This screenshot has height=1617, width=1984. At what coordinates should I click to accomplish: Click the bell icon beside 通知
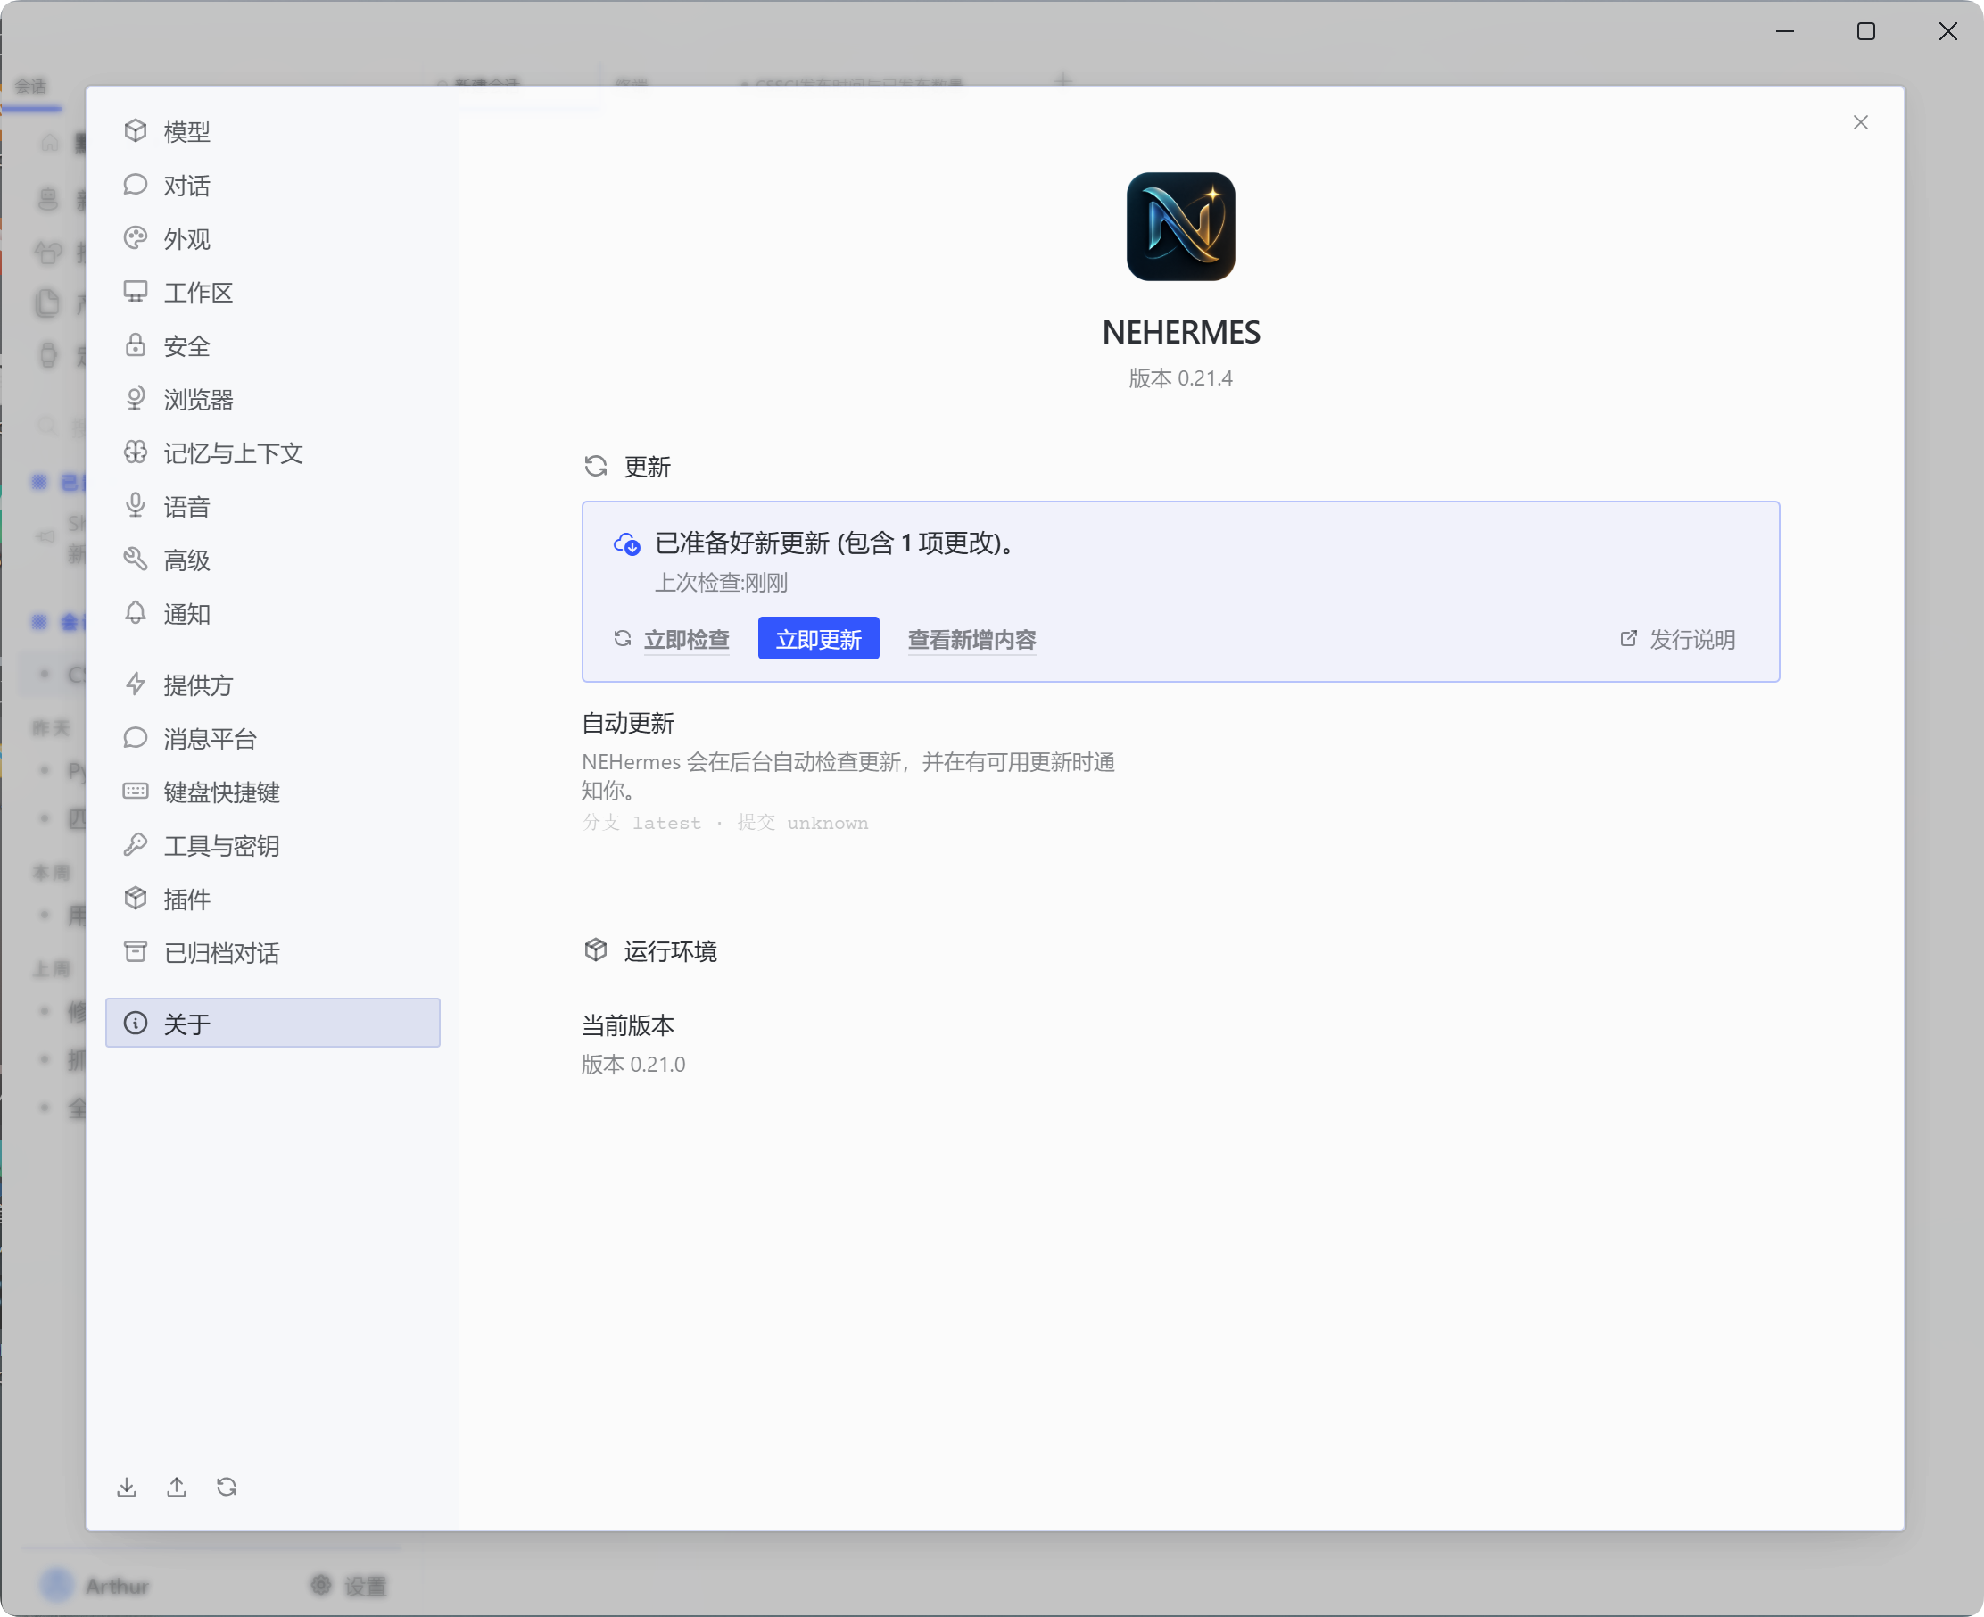coord(135,613)
